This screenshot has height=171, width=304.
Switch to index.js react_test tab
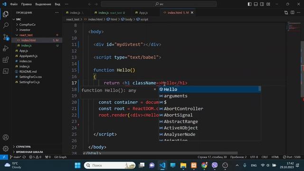(x=110, y=13)
